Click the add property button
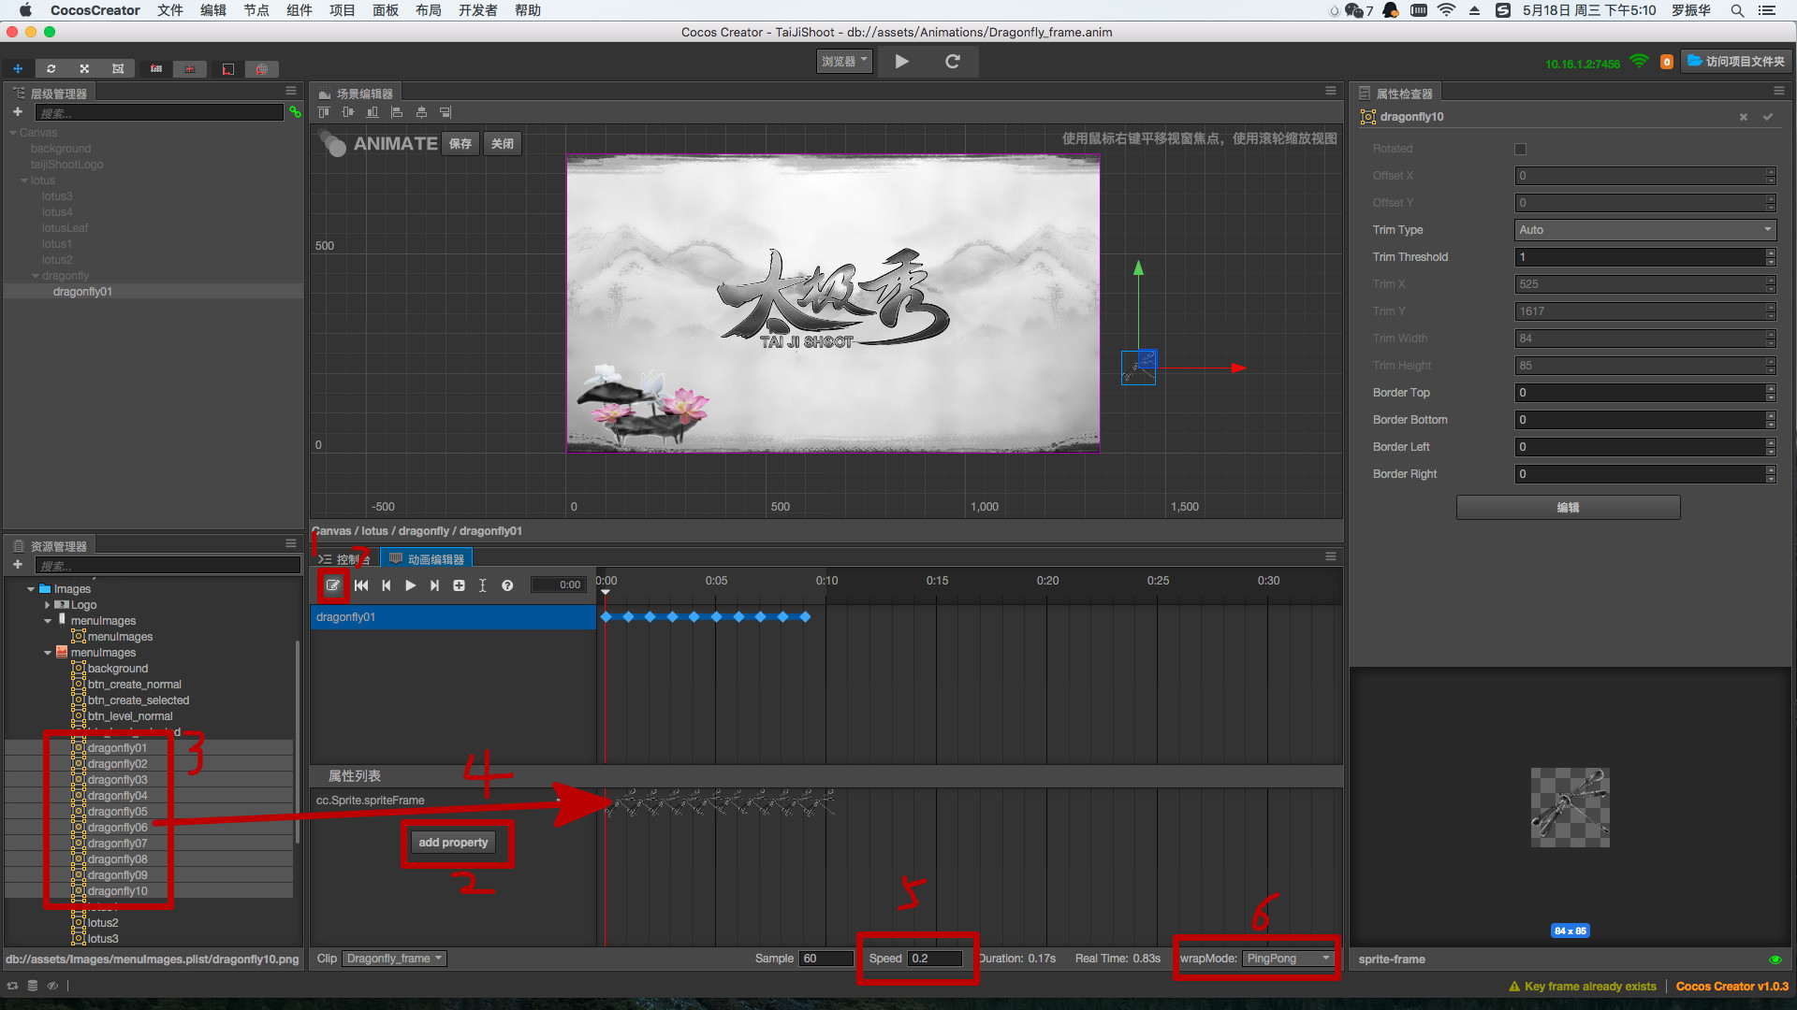Image resolution: width=1797 pixels, height=1010 pixels. [x=453, y=843]
